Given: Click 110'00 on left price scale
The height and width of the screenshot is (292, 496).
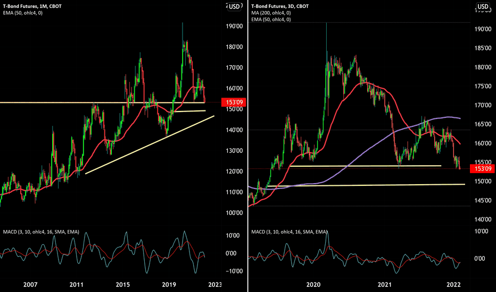Looking at the screenshot, I should coord(234,192).
